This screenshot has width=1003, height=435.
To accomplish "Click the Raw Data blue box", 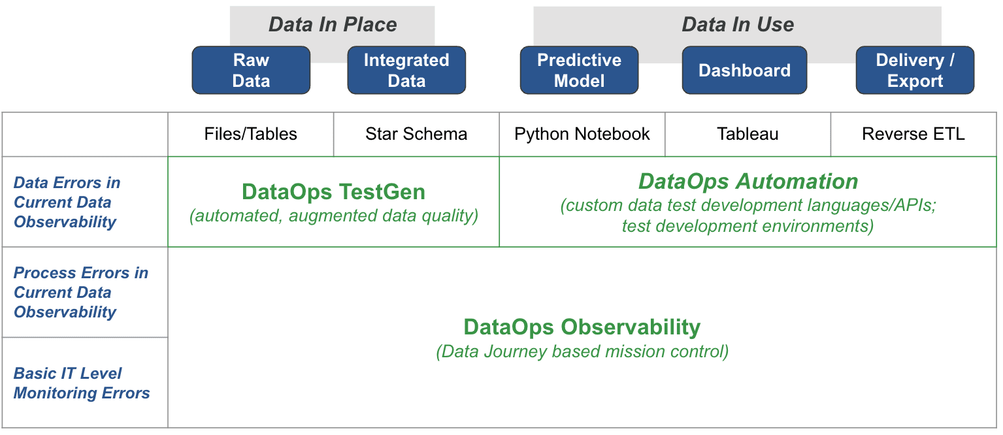I will [251, 71].
